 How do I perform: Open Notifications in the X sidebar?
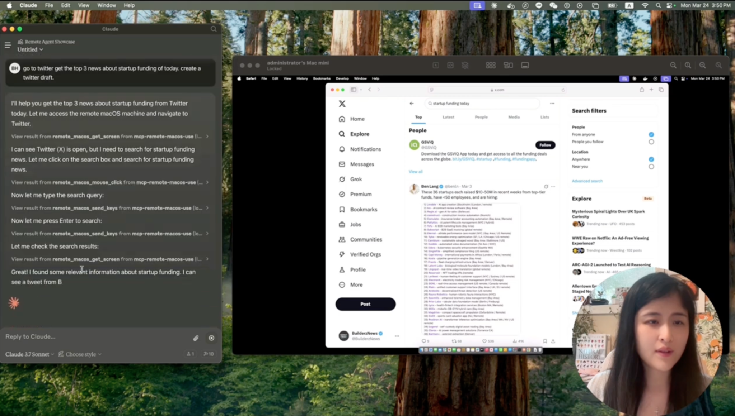coord(365,149)
